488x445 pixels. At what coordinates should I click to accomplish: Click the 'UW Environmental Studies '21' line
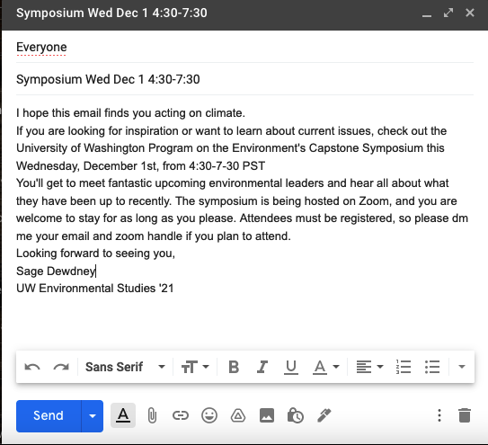(95, 289)
